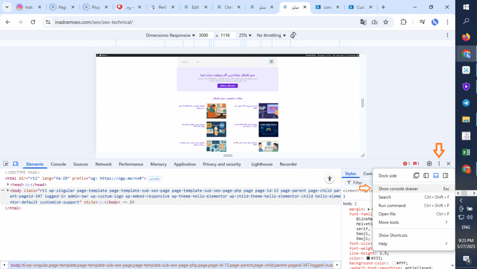
Task: Open the Chrome extensions puzzle icon
Action: pyautogui.click(x=403, y=22)
